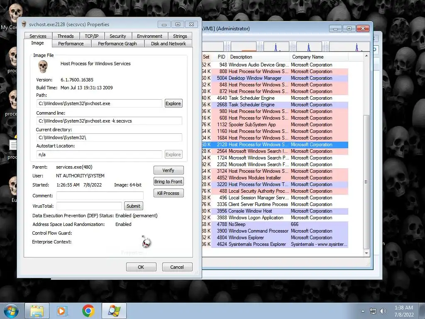Click Explore button next to Path
Screen dimensions: 425x319
(x=173, y=103)
